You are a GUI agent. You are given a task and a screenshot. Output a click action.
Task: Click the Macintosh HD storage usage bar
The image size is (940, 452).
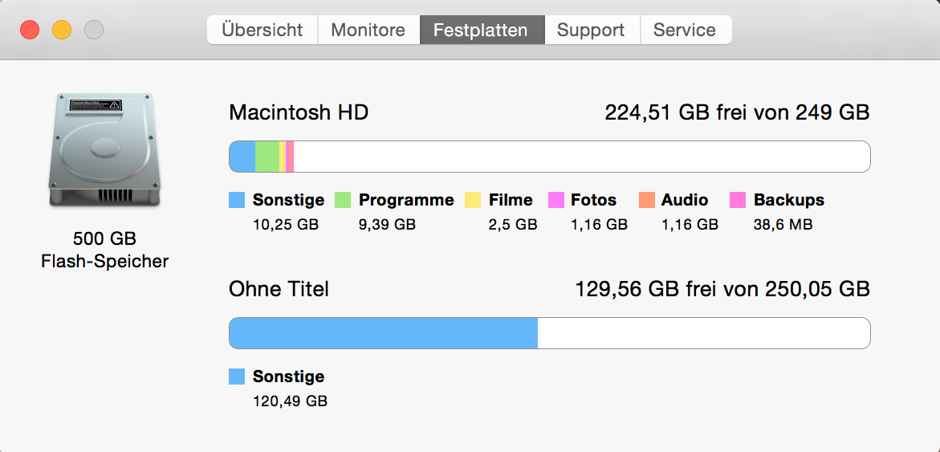pyautogui.click(x=549, y=157)
